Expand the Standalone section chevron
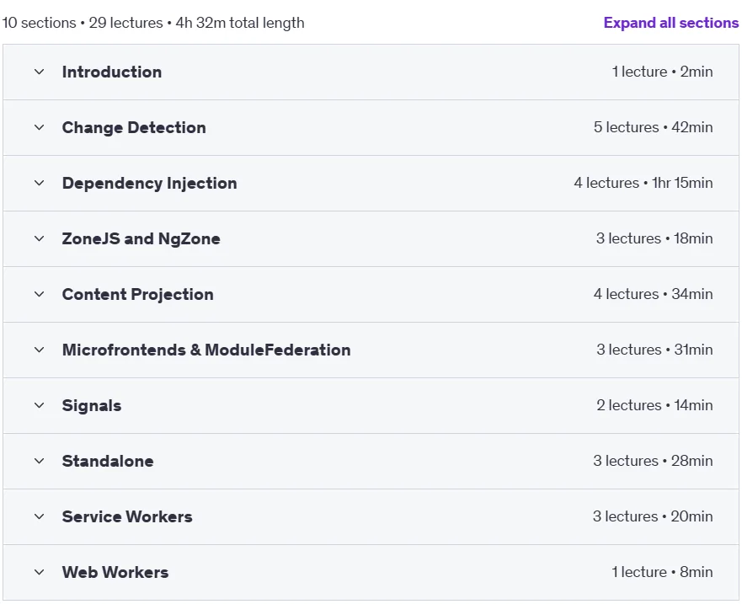742x604 pixels. pyautogui.click(x=40, y=461)
